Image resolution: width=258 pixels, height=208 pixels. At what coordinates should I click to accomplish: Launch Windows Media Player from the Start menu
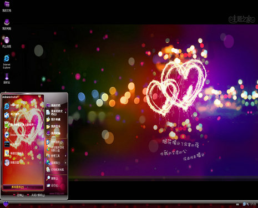click(16, 135)
